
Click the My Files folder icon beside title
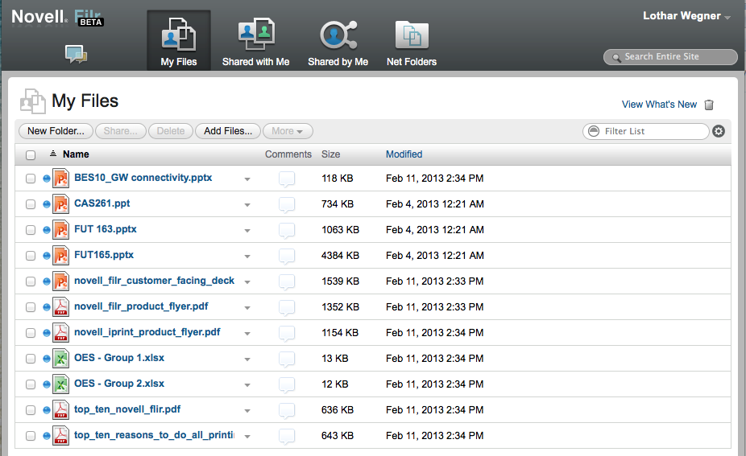tap(33, 101)
